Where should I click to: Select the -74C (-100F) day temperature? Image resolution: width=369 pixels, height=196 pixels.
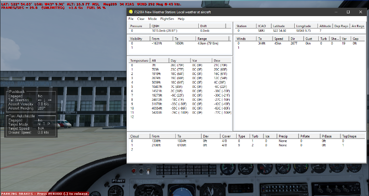179,113
